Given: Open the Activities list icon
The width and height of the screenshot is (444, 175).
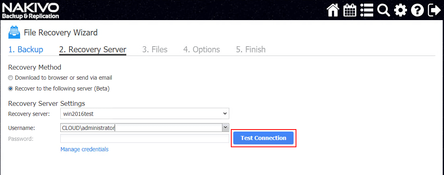Looking at the screenshot, I should click(367, 10).
